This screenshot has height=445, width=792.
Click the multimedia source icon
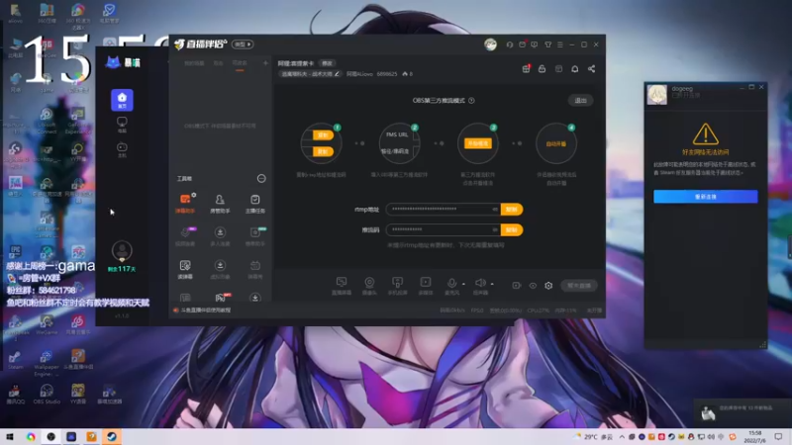(426, 286)
